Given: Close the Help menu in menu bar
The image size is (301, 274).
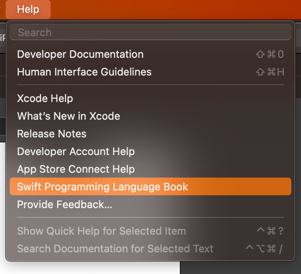Looking at the screenshot, I should point(28,9).
